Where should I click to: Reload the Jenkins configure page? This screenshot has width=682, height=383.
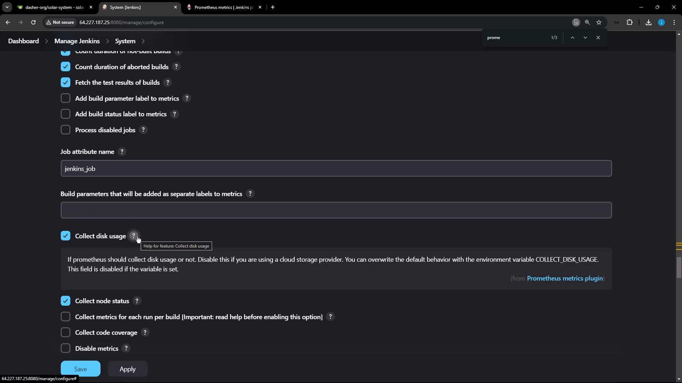click(x=33, y=22)
